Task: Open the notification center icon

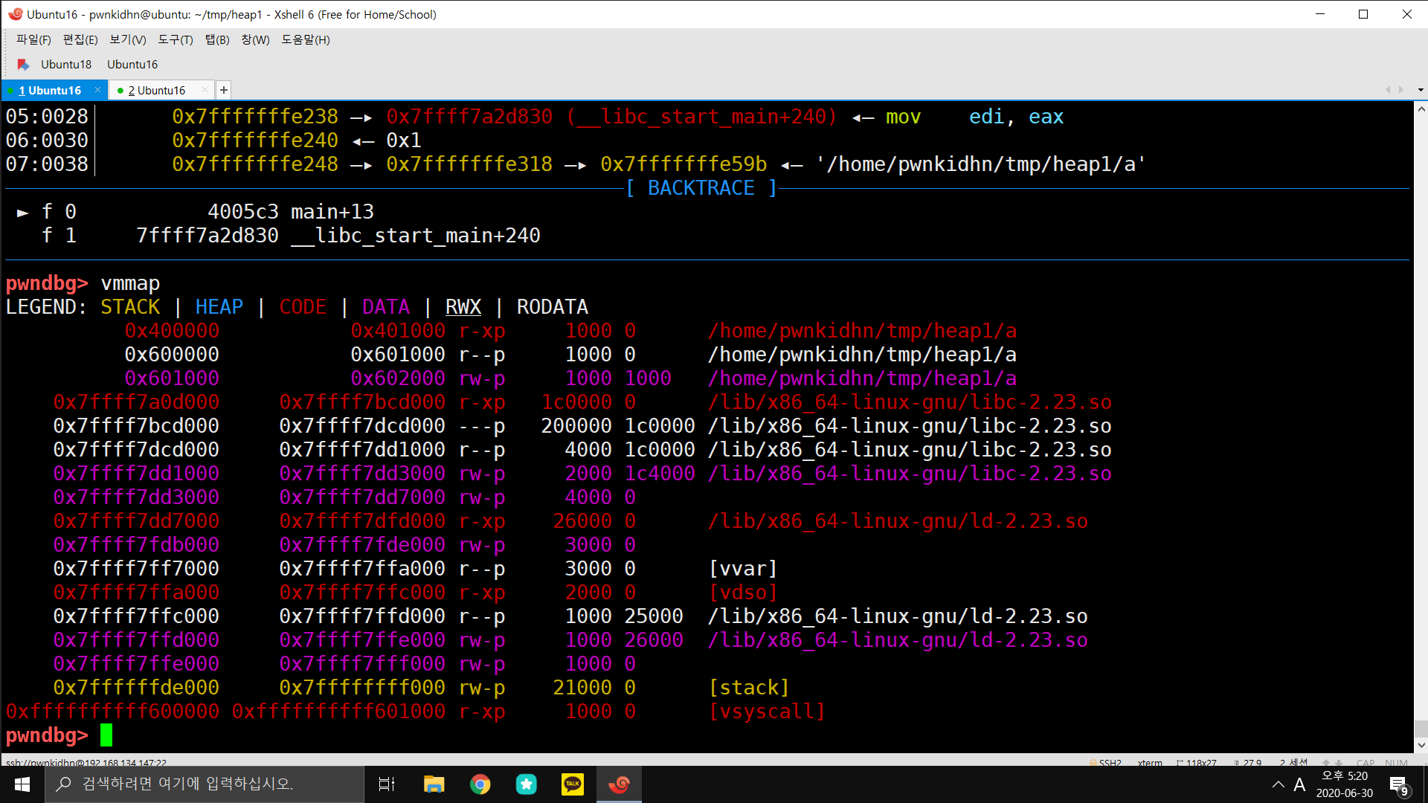Action: coord(1398,784)
